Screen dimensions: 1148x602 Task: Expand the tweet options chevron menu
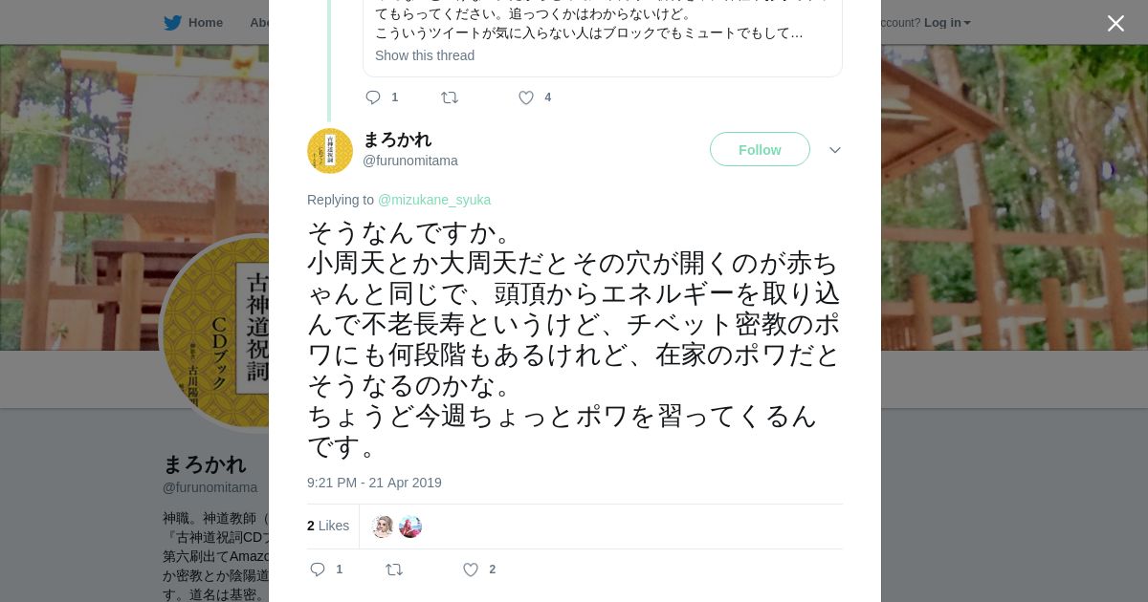pyautogui.click(x=834, y=150)
